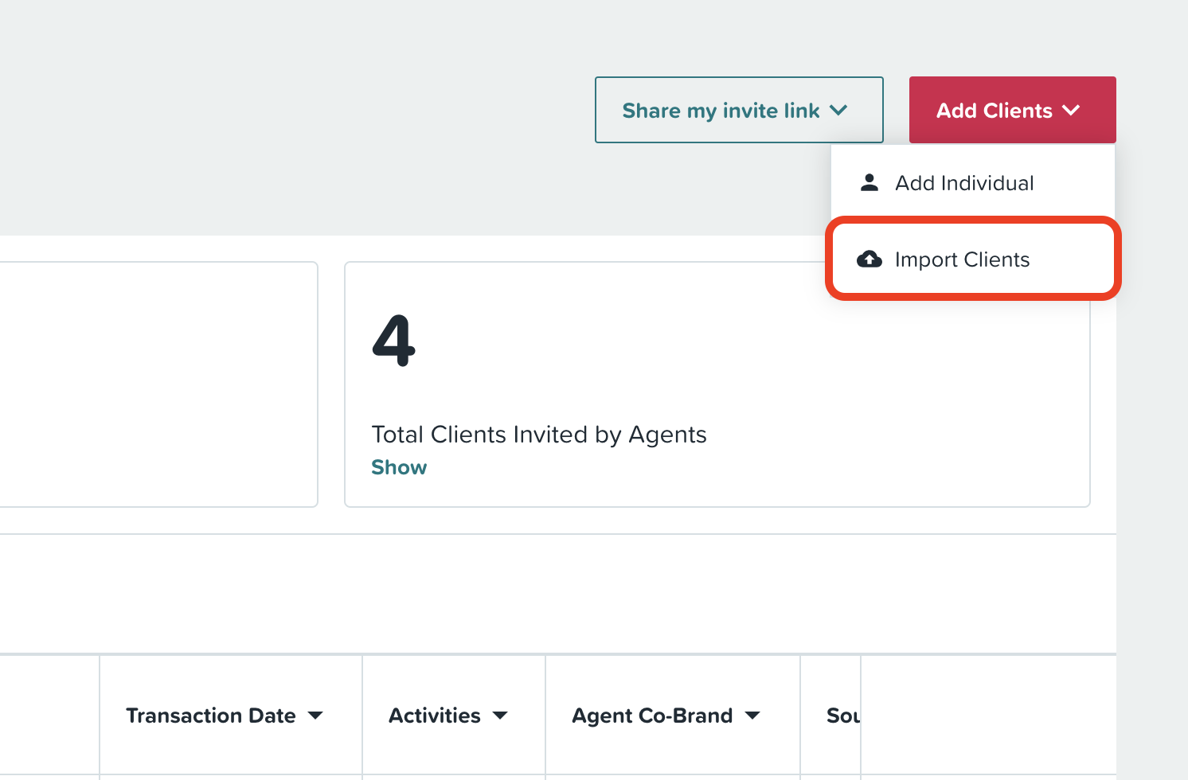Click the Add Clients button
Viewport: 1188px width, 780px height.
1012,110
